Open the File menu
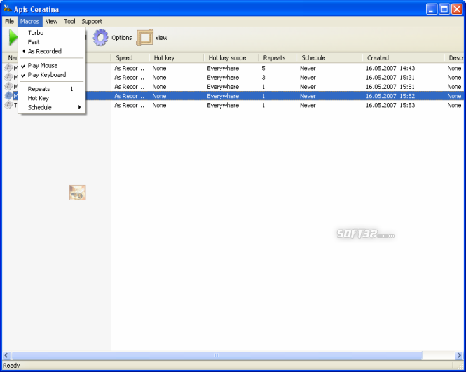The height and width of the screenshot is (372, 466). [x=10, y=22]
